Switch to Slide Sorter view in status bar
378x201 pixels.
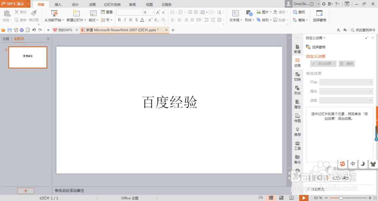pos(281,198)
